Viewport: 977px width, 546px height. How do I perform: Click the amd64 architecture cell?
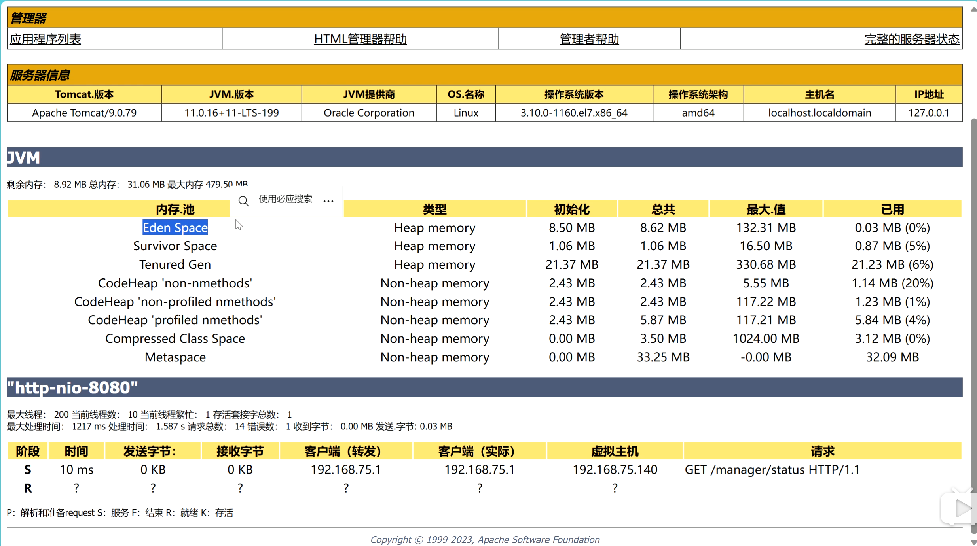point(698,113)
